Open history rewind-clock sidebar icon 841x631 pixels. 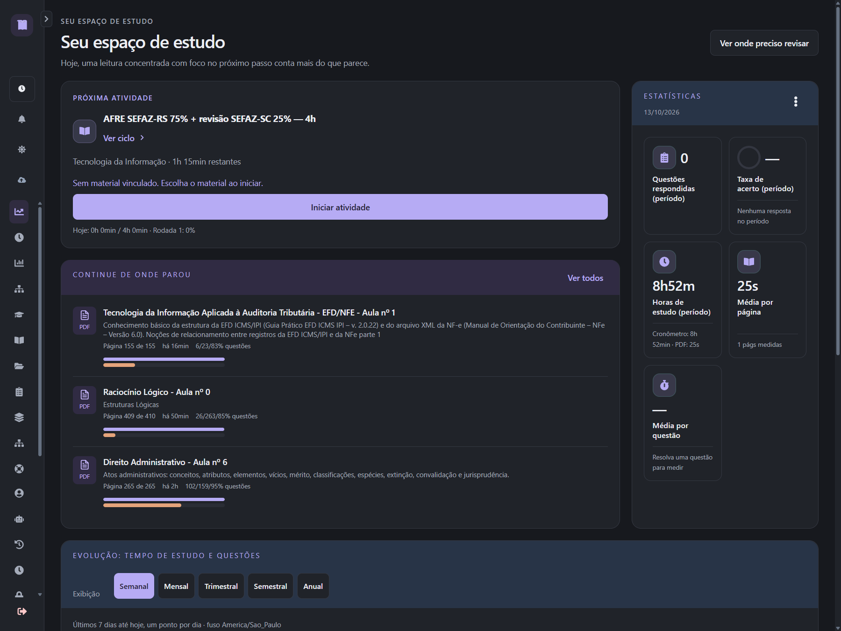[19, 545]
